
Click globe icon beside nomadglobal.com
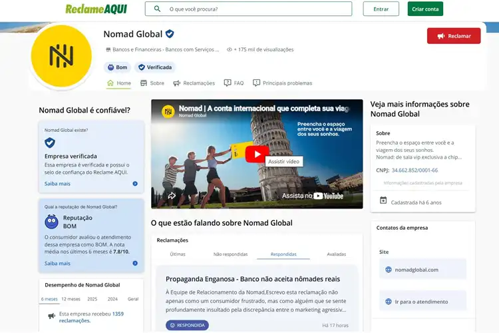click(x=389, y=270)
